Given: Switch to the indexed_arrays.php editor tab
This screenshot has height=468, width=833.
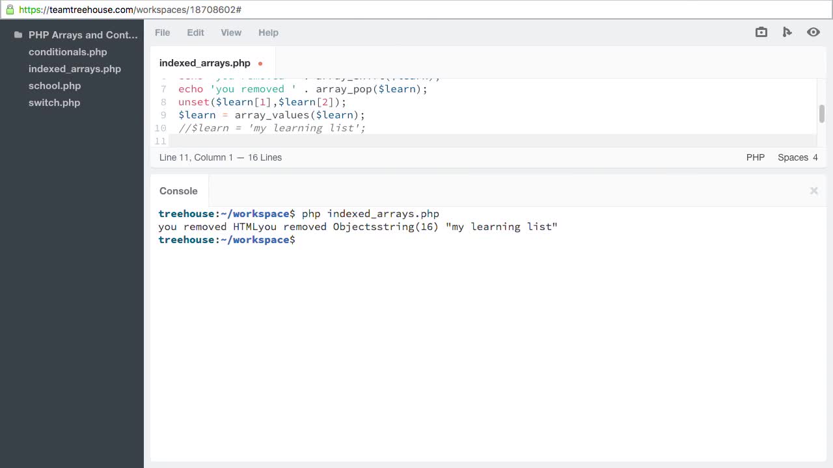Looking at the screenshot, I should pos(204,63).
